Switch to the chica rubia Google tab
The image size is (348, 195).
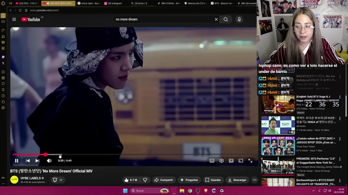pos(89,3)
